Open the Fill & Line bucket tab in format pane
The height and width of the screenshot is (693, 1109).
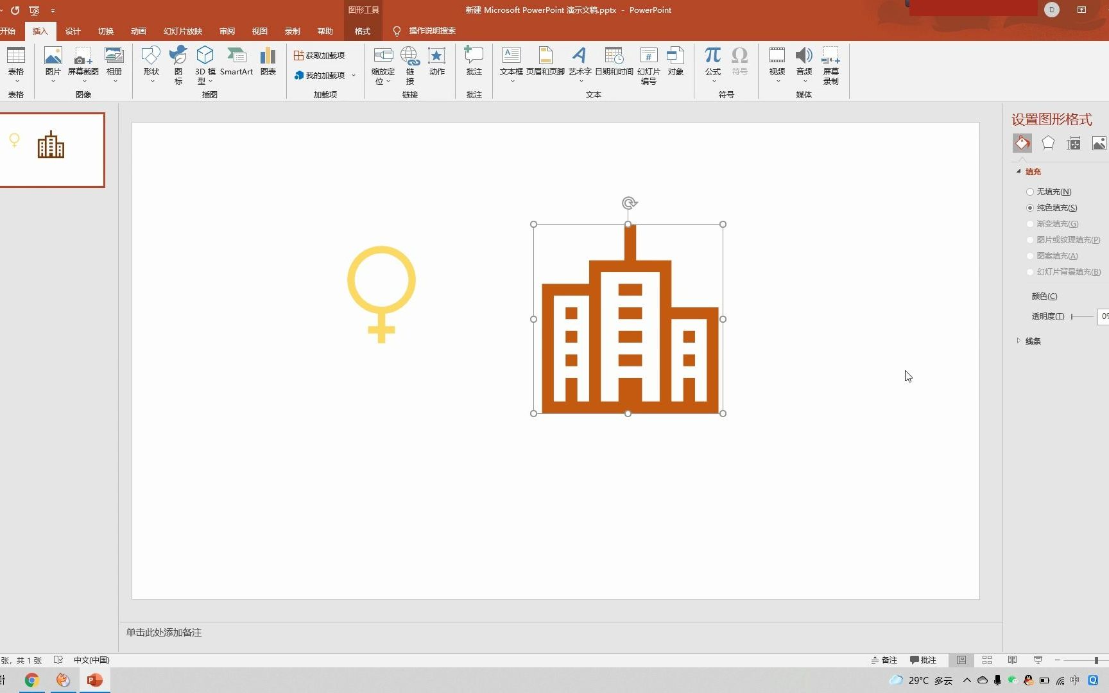coord(1022,143)
